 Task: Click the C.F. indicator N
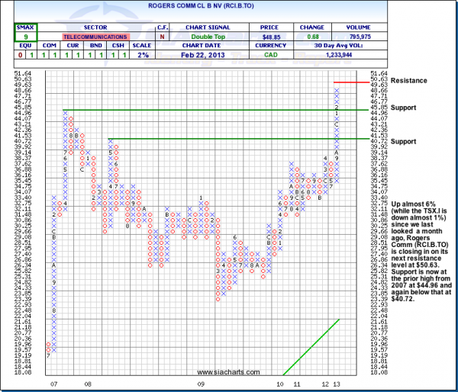click(162, 36)
